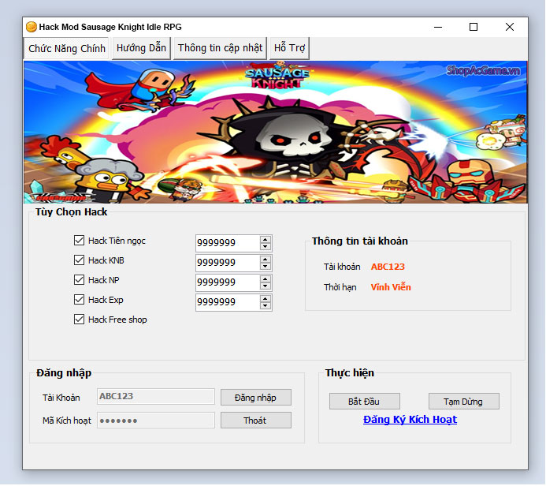Open the Đăng Ký Kích Hoạt link

pos(410,420)
